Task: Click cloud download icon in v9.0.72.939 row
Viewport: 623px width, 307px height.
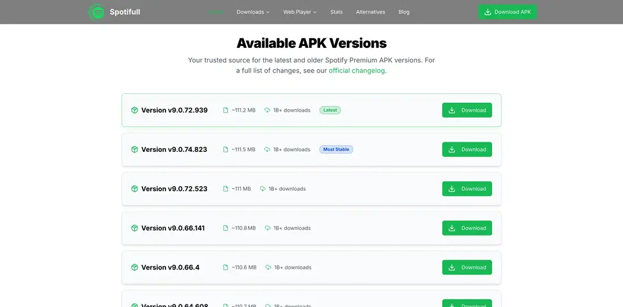Action: click(x=267, y=110)
